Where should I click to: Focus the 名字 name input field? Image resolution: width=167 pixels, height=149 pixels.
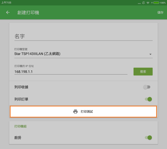click(x=83, y=36)
